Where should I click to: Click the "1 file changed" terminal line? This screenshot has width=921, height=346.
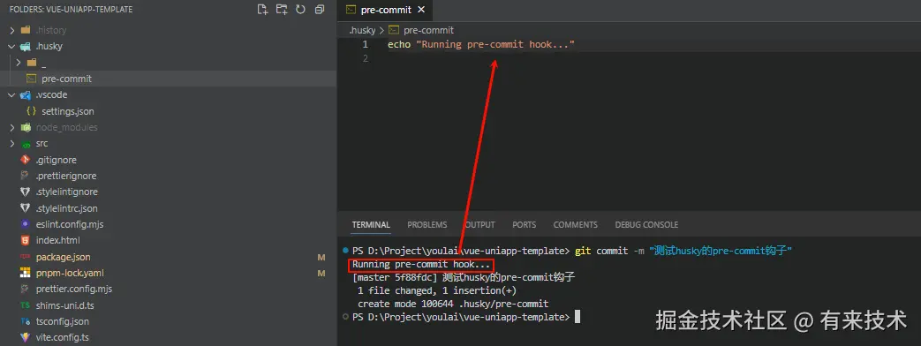point(436,290)
